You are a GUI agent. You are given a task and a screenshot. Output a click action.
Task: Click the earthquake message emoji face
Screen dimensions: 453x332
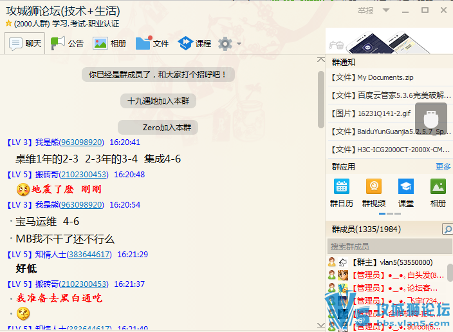tap(23, 190)
